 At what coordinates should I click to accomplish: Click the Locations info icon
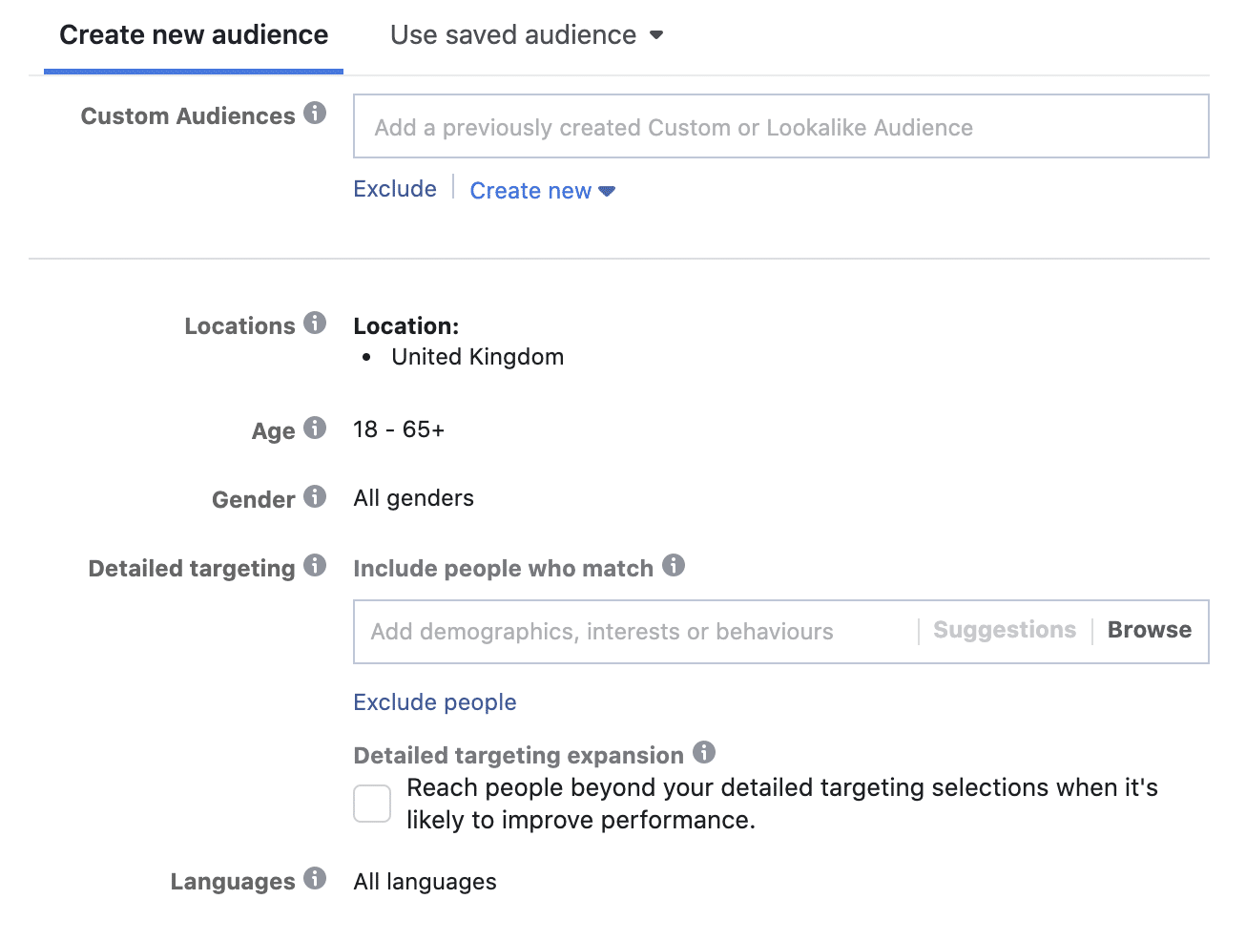pos(315,322)
